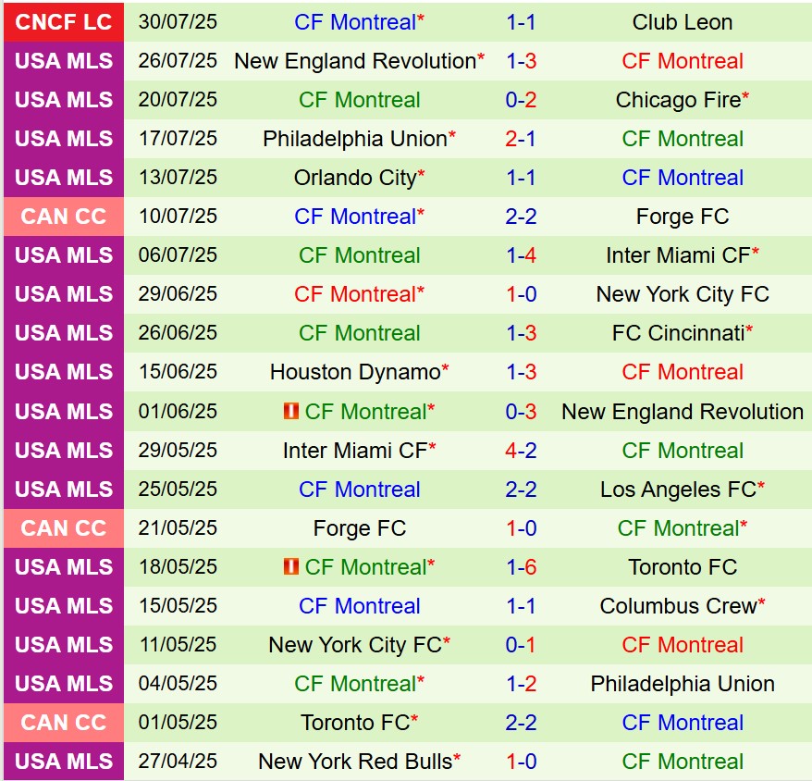Click the CAN CC label on 21/05/25 row
The width and height of the screenshot is (812, 781).
pyautogui.click(x=64, y=528)
